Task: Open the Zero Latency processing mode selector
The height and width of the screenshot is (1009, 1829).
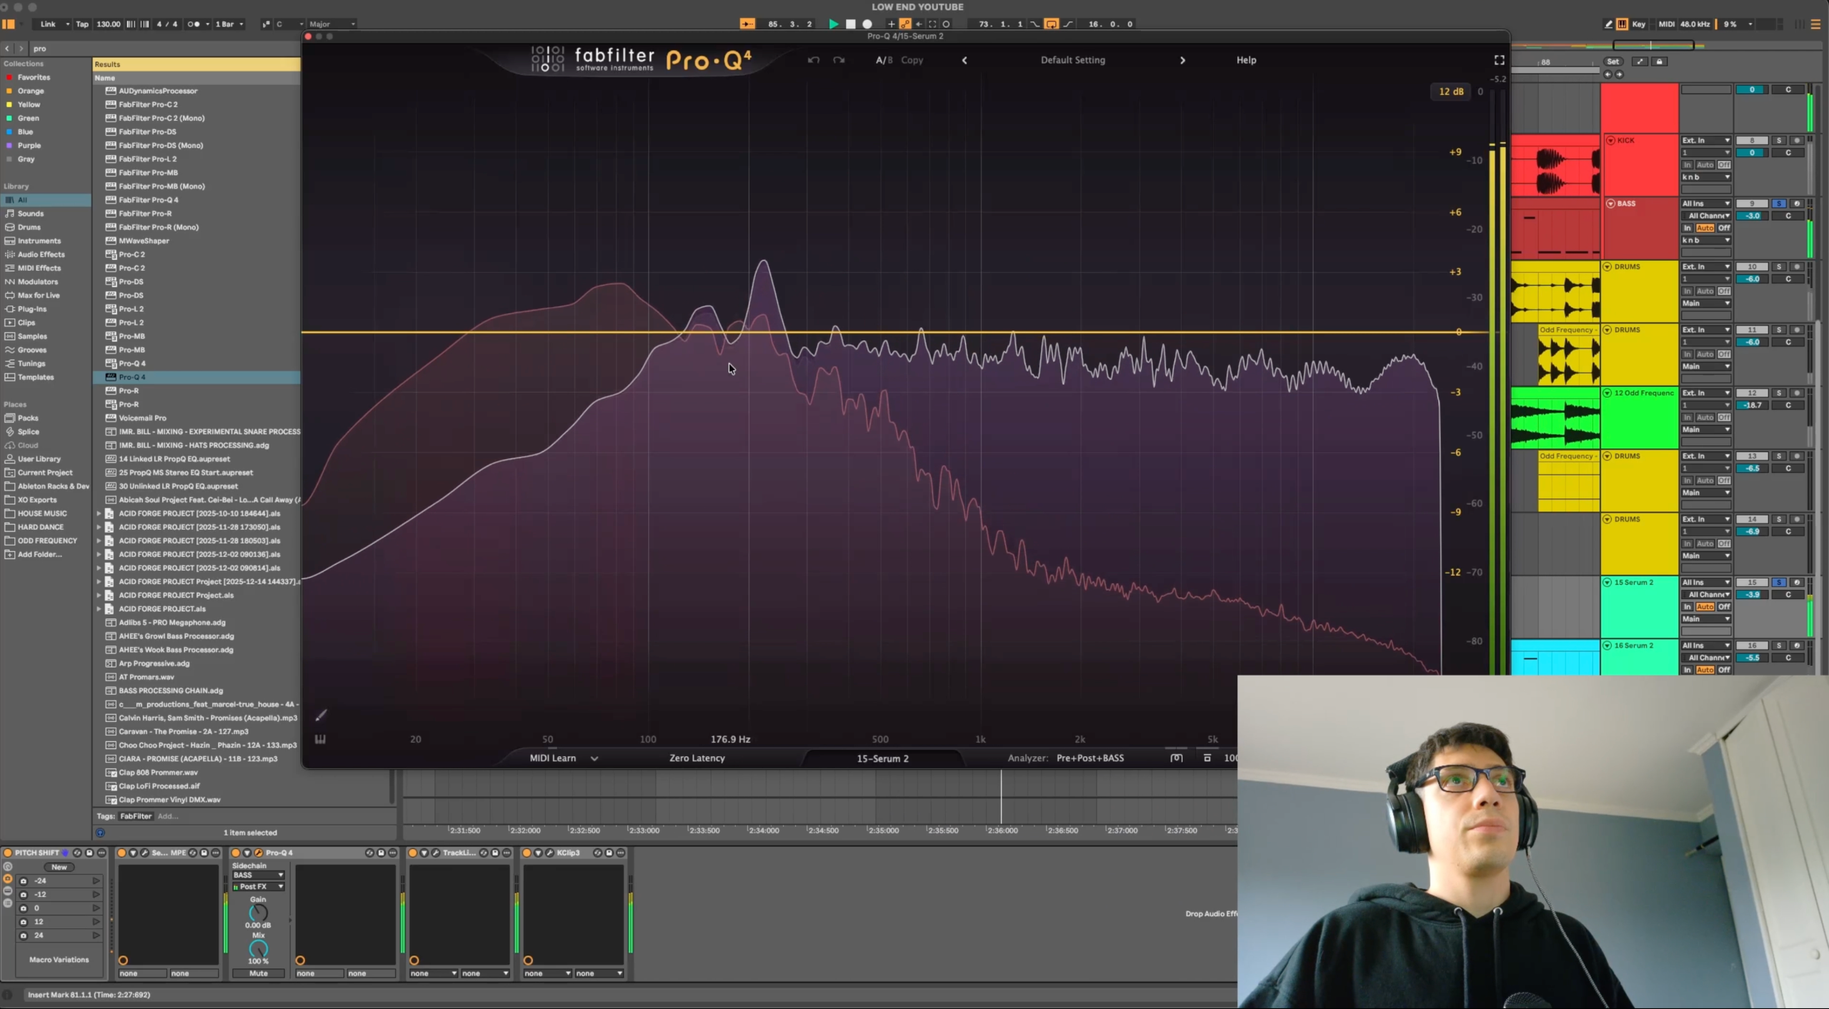Action: (697, 758)
